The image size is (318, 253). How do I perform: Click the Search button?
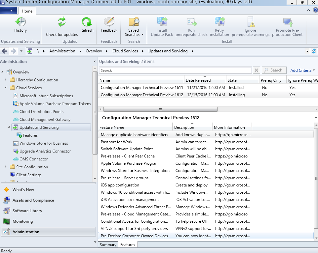point(274,70)
